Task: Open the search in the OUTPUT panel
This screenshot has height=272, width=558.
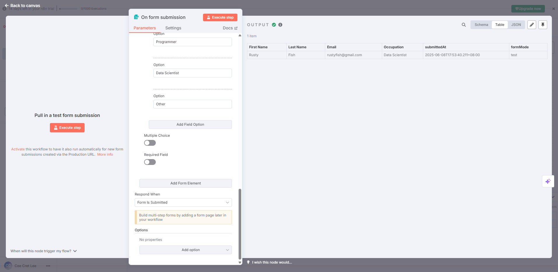Action: point(463,25)
